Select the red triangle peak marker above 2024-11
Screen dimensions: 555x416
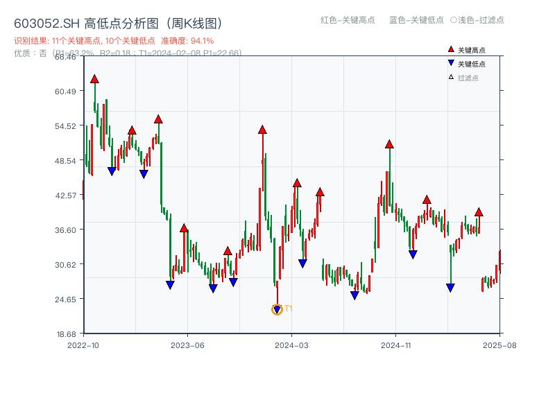pos(388,144)
